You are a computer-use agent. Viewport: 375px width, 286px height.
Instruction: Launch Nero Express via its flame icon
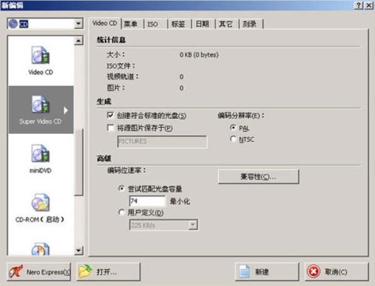tap(16, 272)
